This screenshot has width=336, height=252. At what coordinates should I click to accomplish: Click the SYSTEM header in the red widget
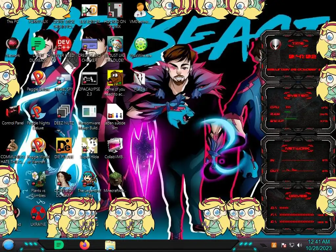pos(298,95)
